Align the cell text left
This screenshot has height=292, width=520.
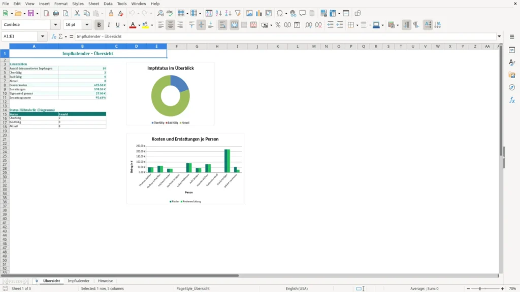(161, 25)
